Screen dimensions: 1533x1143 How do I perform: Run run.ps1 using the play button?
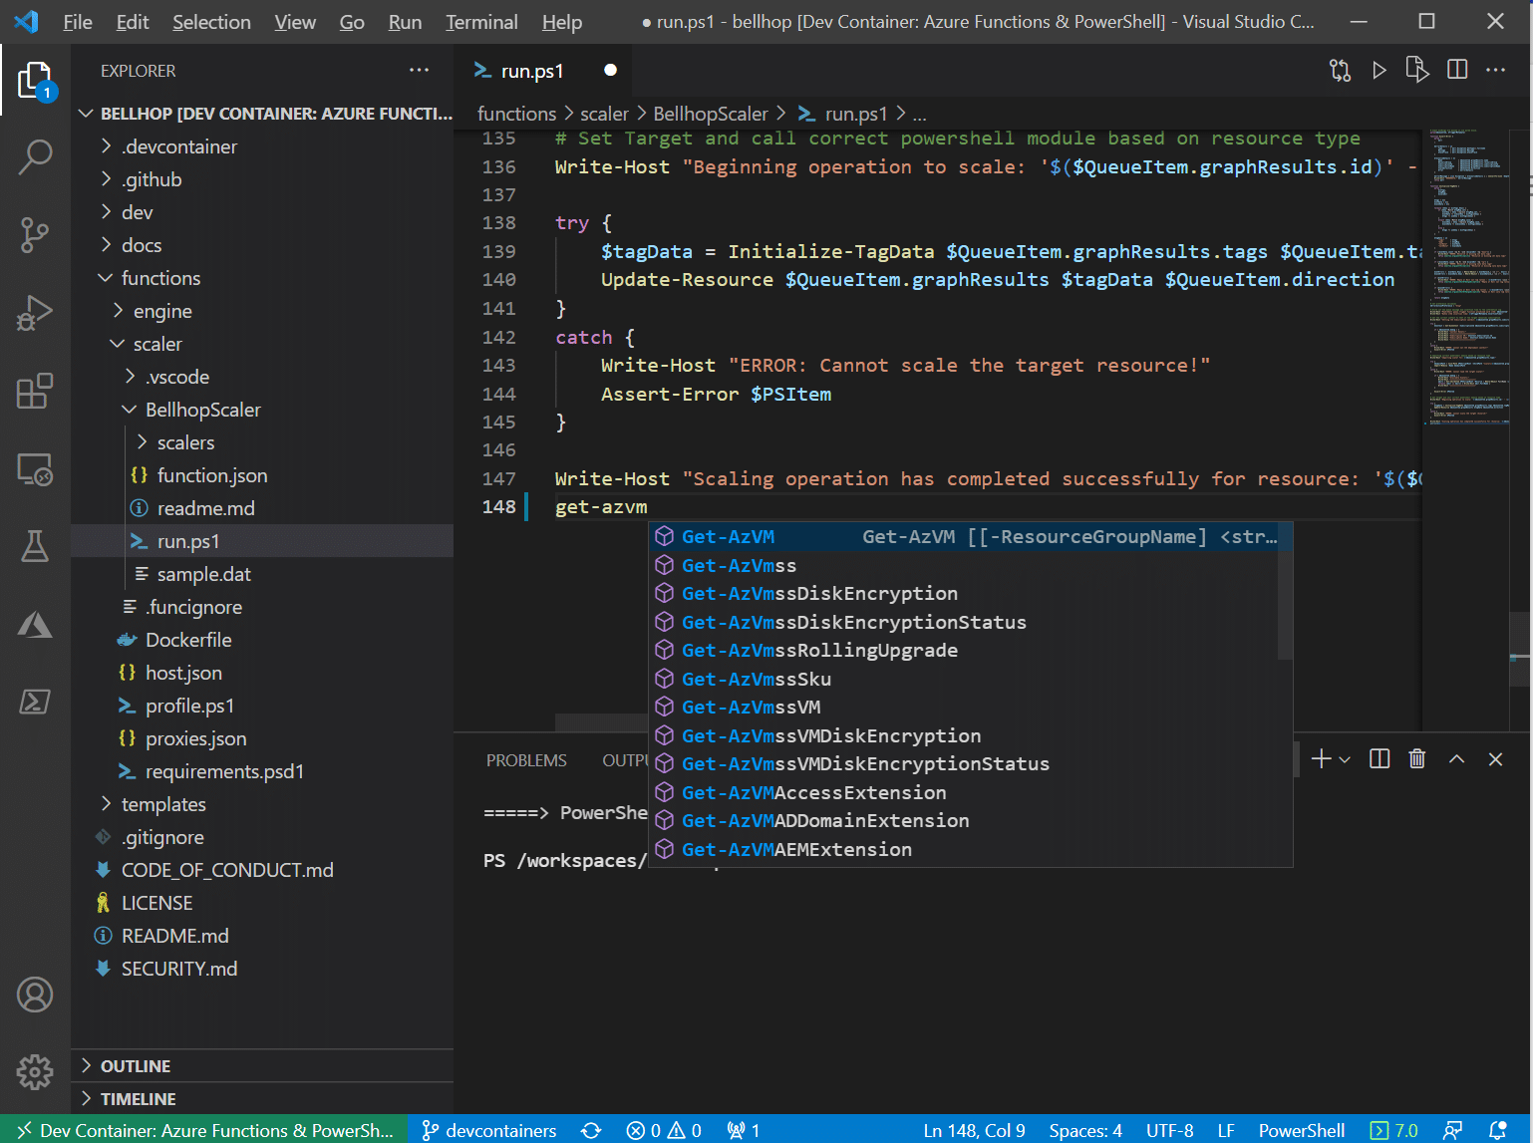point(1380,70)
